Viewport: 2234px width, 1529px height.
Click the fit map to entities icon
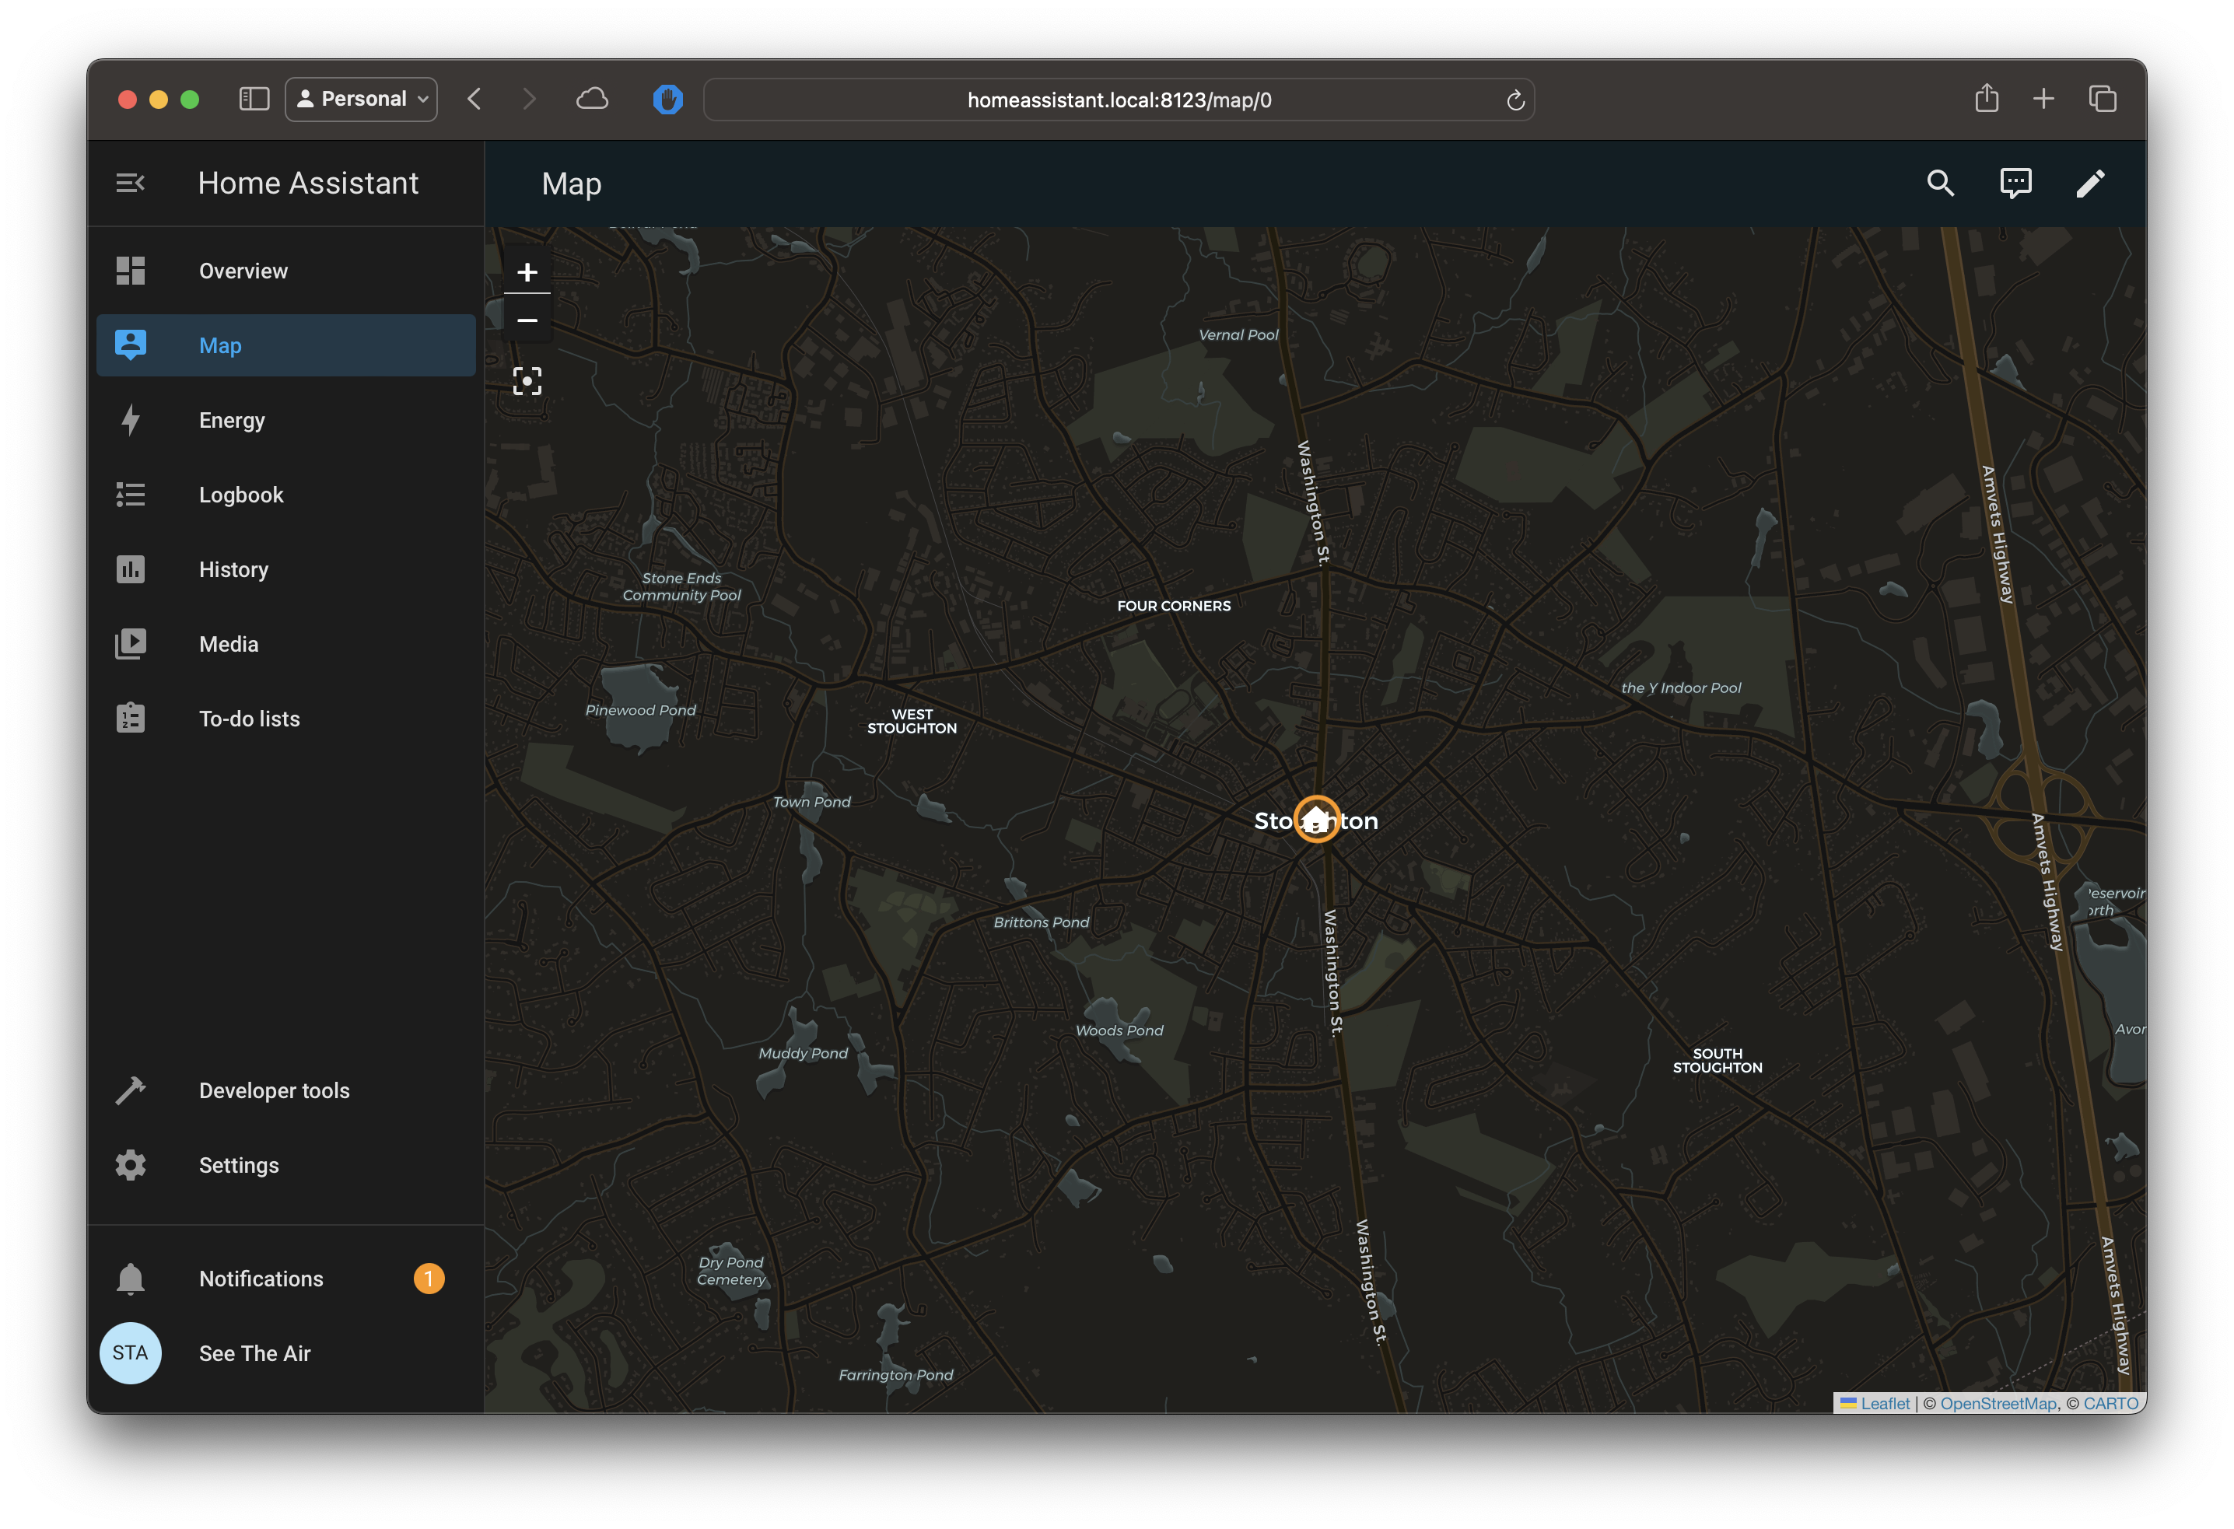click(527, 380)
